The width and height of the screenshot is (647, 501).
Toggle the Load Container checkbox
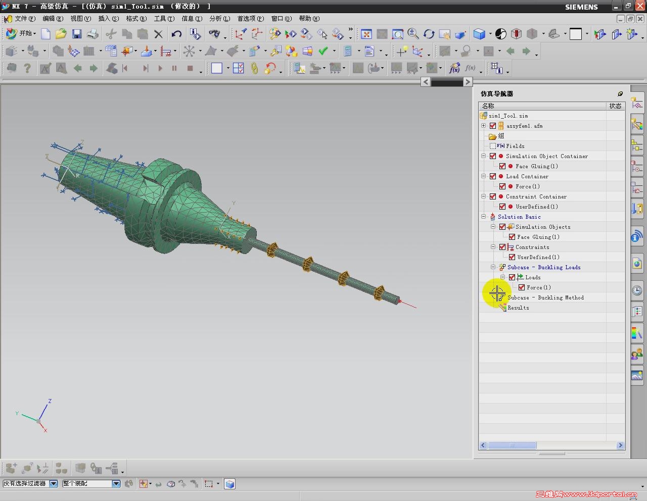tap(493, 176)
